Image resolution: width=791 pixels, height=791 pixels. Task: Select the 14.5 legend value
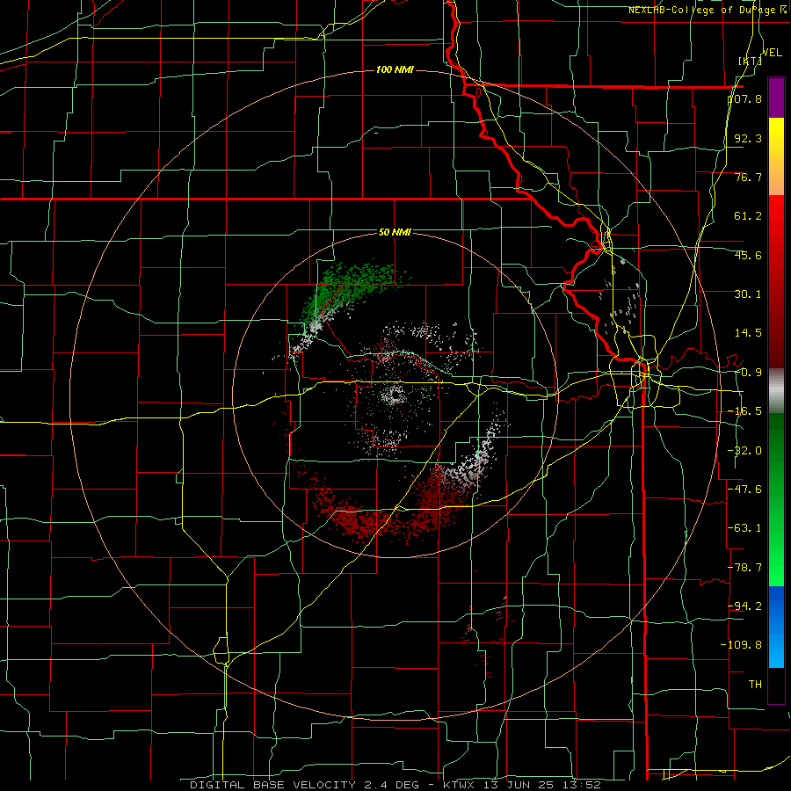tap(748, 333)
